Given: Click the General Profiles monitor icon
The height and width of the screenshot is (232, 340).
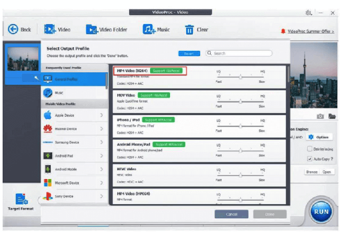Looking at the screenshot, I should pos(48,79).
